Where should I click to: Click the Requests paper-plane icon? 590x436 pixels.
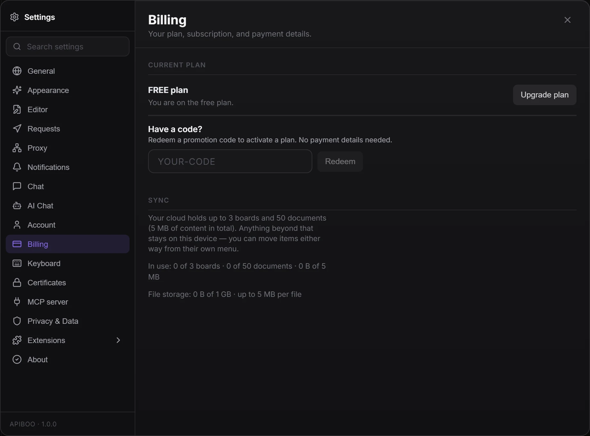point(17,129)
